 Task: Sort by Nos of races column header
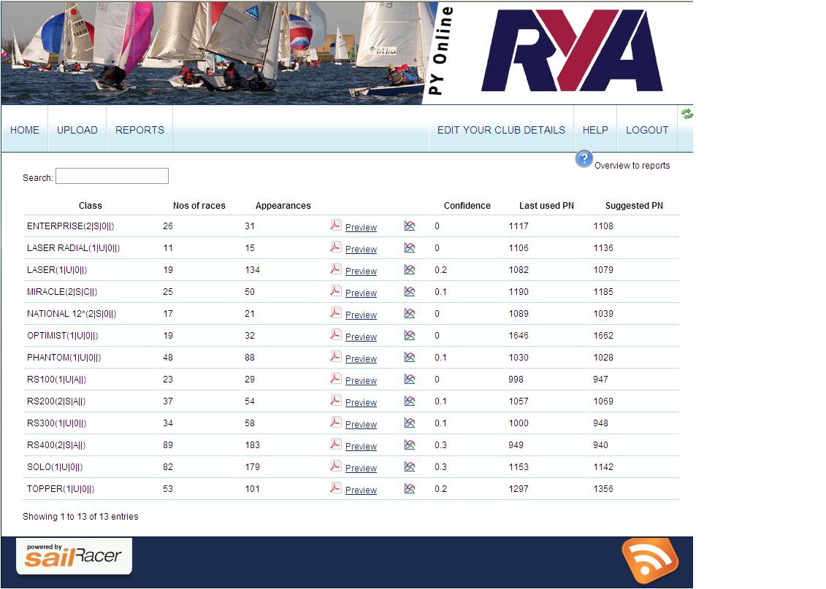(x=199, y=206)
